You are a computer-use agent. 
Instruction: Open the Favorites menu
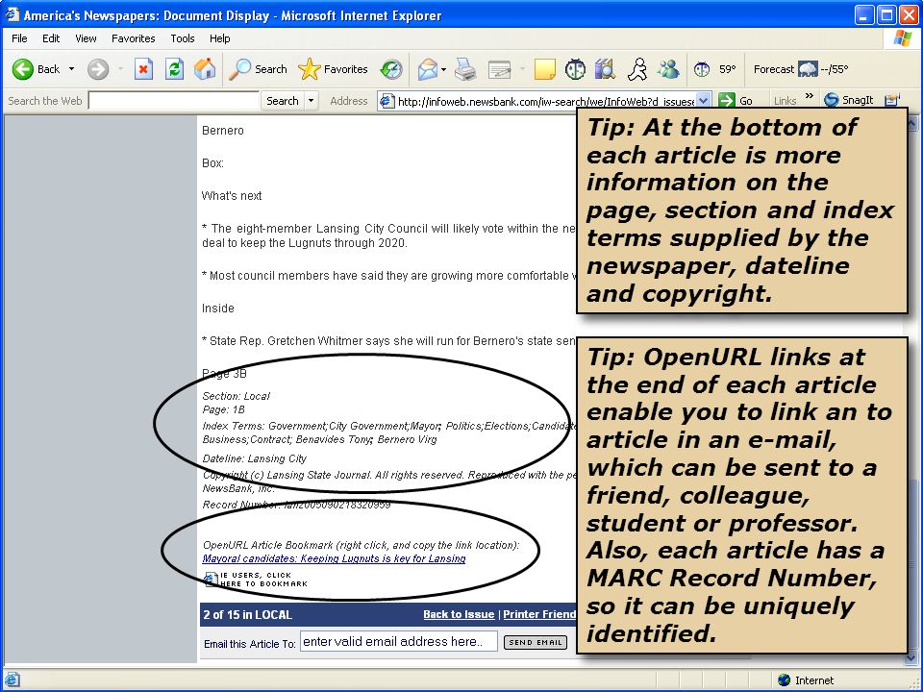tap(134, 38)
